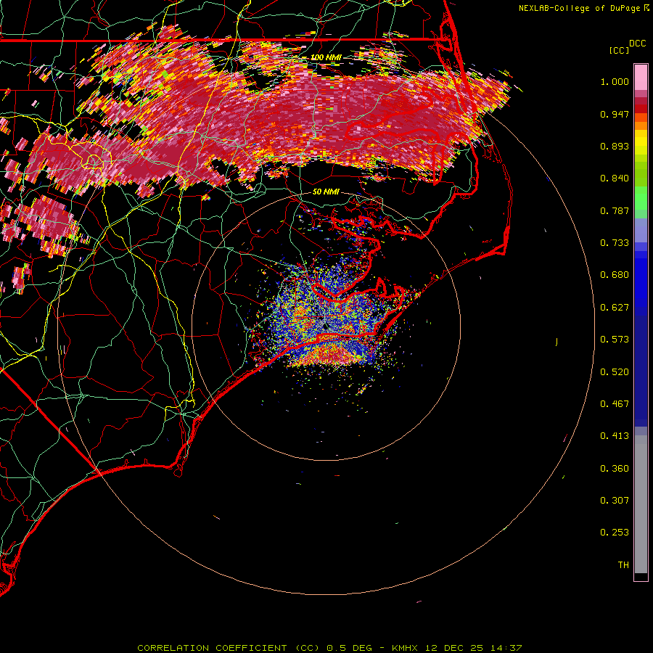Click the 100 NMI range ring label
The height and width of the screenshot is (653, 653).
tap(326, 57)
